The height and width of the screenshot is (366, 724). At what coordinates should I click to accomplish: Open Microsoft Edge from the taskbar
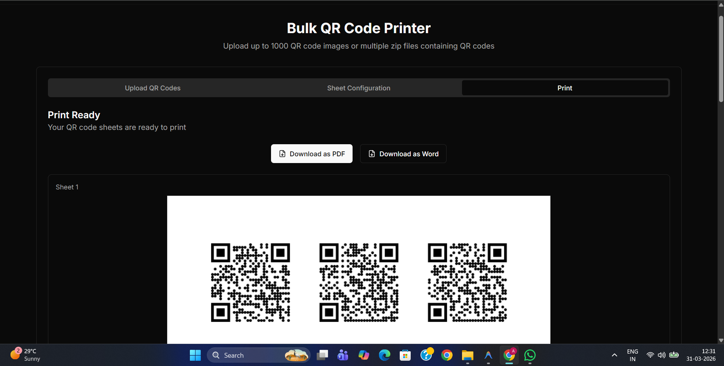coord(385,355)
